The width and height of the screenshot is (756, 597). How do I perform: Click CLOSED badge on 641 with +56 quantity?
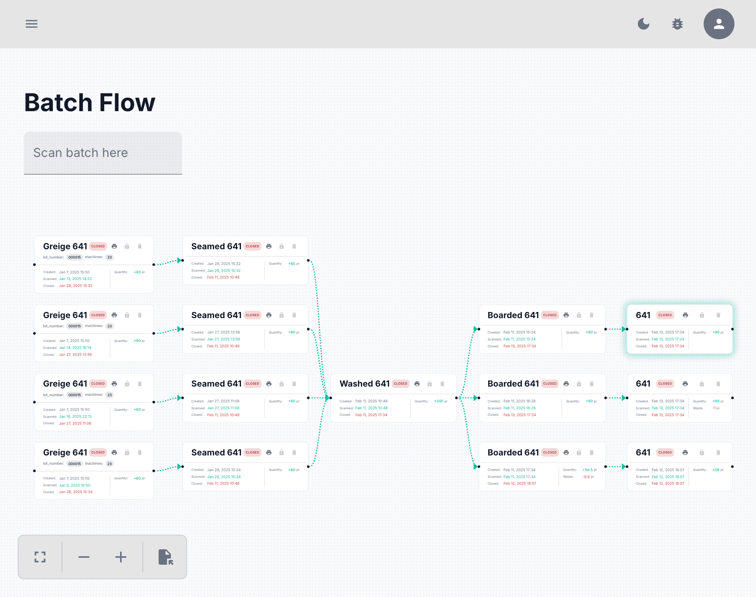click(x=665, y=452)
